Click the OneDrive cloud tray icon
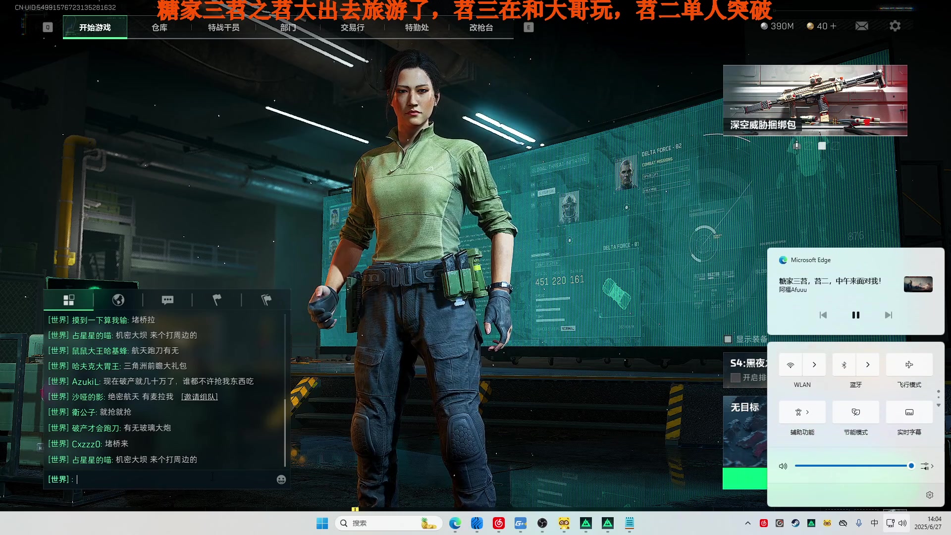This screenshot has width=951, height=535. 843,523
